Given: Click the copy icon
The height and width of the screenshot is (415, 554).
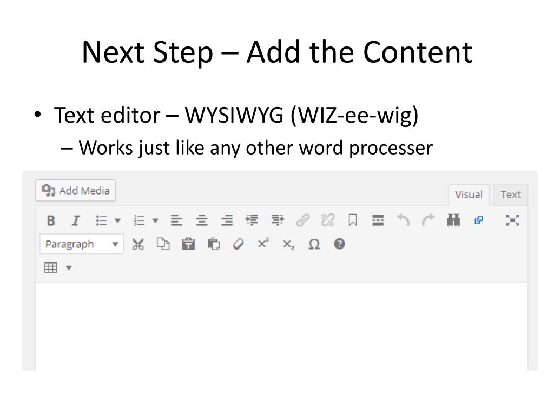Looking at the screenshot, I should tap(163, 244).
